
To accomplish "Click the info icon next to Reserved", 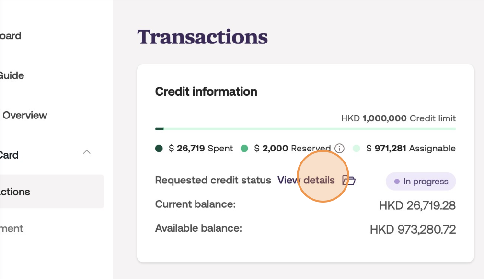I will pos(339,148).
